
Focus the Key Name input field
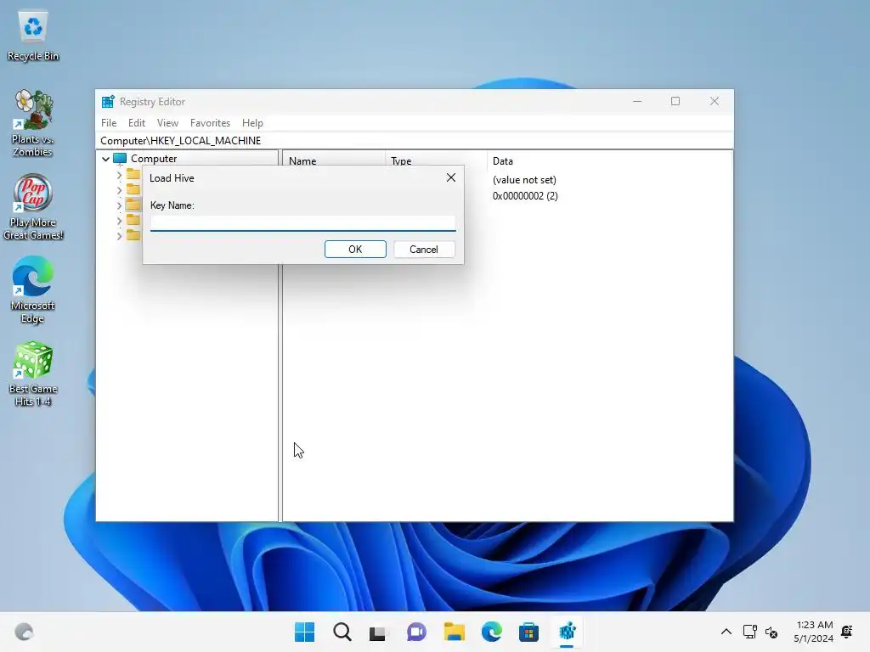[x=303, y=223]
